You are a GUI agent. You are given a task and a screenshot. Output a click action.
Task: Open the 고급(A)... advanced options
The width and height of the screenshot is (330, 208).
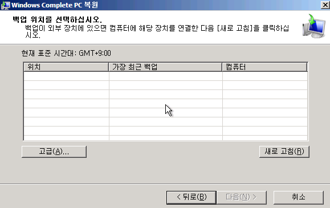tap(54, 152)
